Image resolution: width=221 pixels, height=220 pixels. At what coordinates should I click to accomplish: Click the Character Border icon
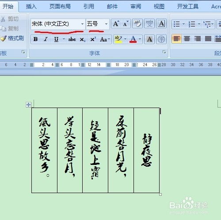pyautogui.click(x=161, y=23)
